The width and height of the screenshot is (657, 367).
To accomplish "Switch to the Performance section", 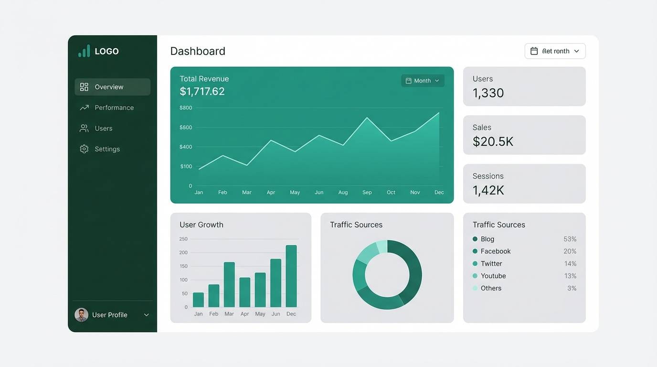I will tap(114, 107).
